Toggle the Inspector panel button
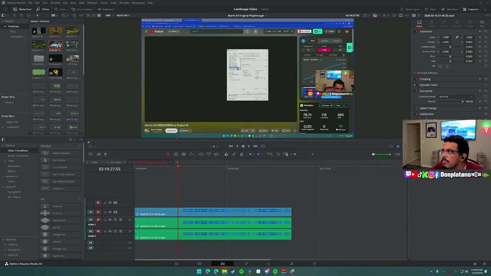 471,9
